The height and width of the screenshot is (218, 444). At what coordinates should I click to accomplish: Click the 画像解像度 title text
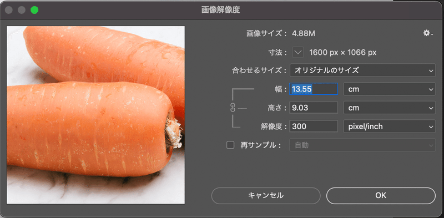(220, 10)
